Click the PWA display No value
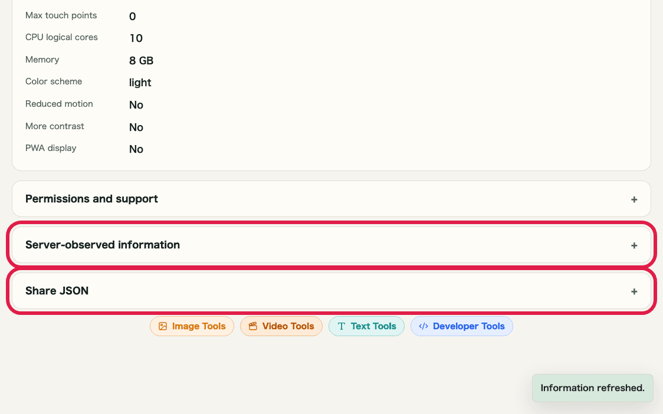The height and width of the screenshot is (414, 663). click(136, 149)
